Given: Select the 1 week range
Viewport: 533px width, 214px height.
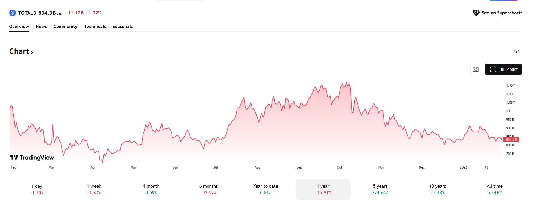Looking at the screenshot, I should (94, 189).
